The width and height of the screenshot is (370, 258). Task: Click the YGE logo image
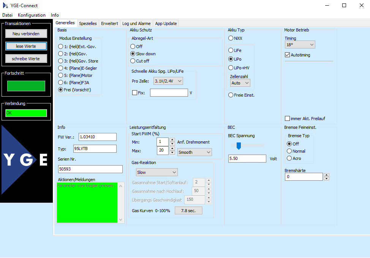click(25, 160)
